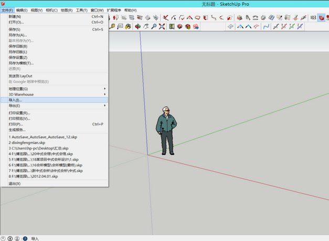Select 新建(N) to create a new model
Screen dimensions: 329x241
click(15, 17)
